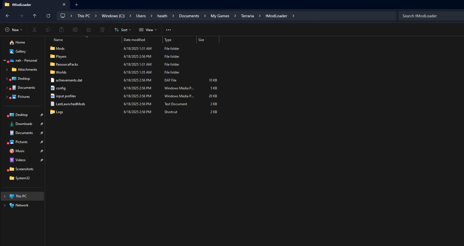
Task: Expand OneDrive Desktop tree node
Action: click(7, 79)
